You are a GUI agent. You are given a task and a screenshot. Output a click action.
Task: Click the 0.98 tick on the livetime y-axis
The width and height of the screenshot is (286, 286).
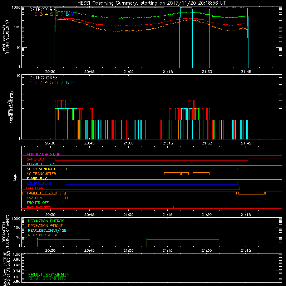[16, 259]
